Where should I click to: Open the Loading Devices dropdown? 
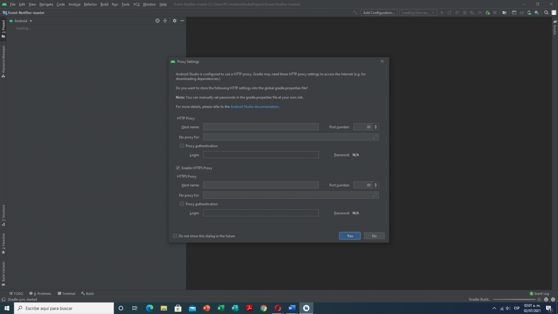(418, 13)
